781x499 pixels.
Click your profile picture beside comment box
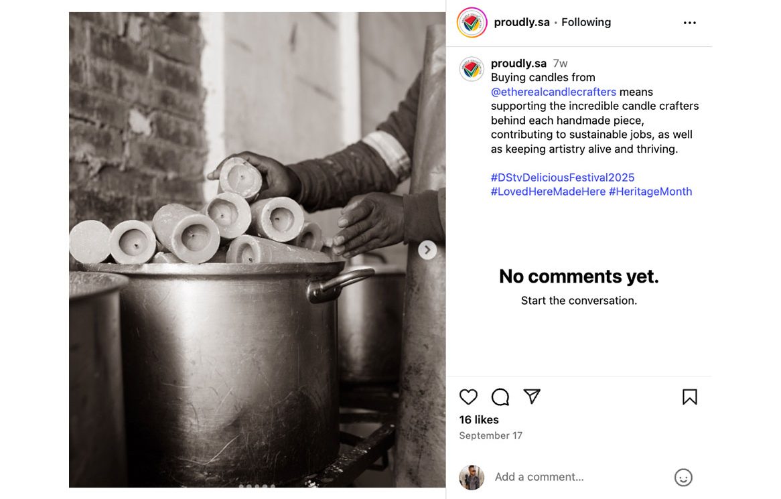[472, 478]
